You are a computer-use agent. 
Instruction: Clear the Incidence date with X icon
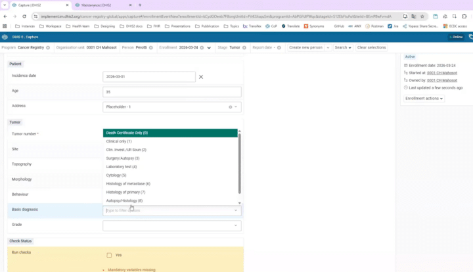pyautogui.click(x=201, y=77)
